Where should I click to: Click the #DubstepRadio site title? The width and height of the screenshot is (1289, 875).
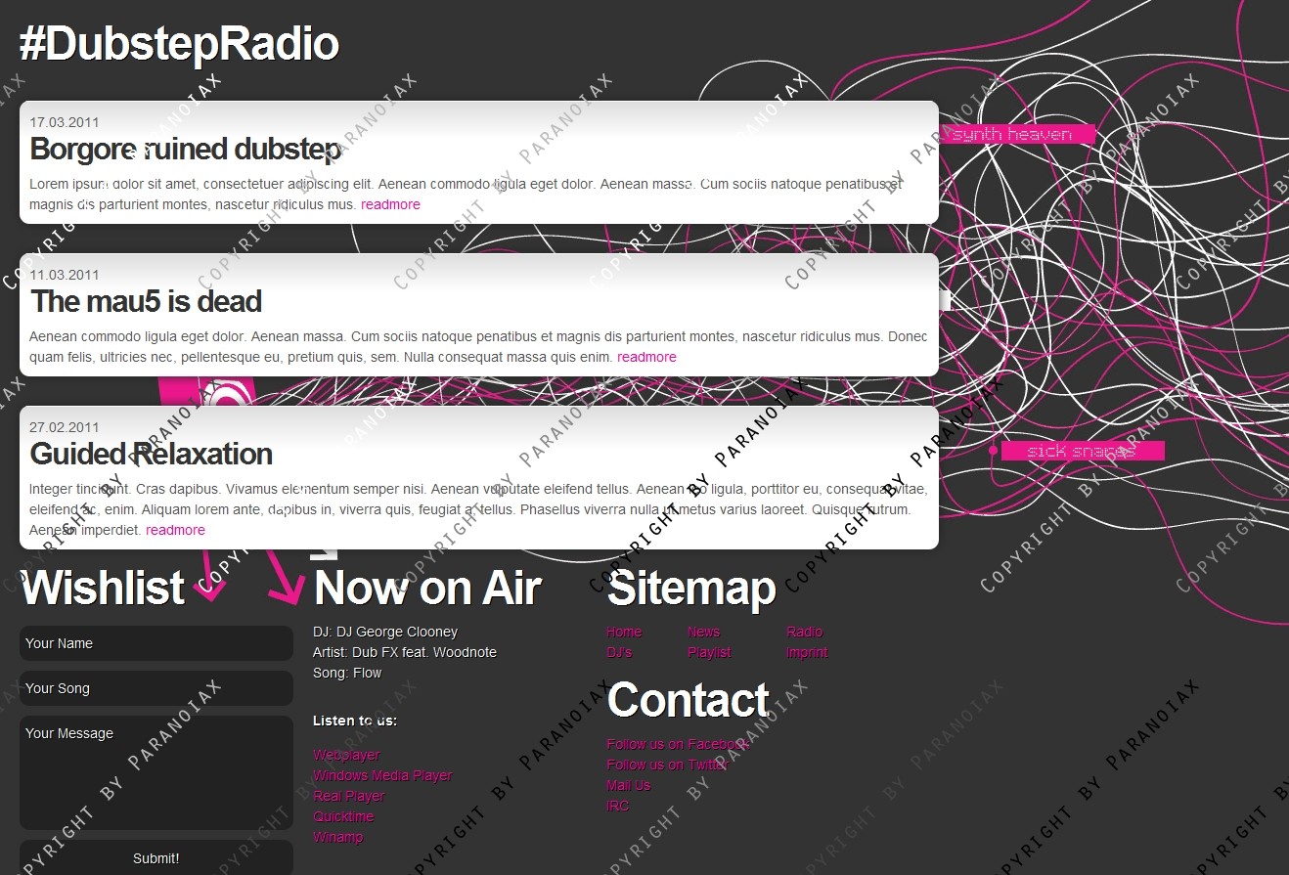(x=179, y=45)
